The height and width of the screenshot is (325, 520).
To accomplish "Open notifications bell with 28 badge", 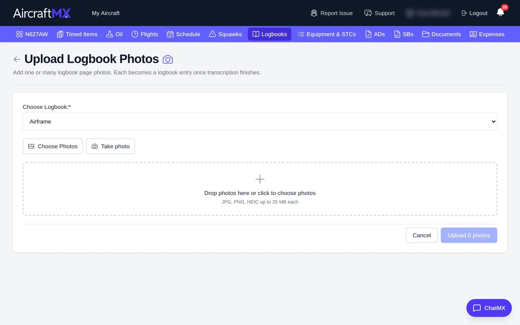I will pyautogui.click(x=500, y=12).
